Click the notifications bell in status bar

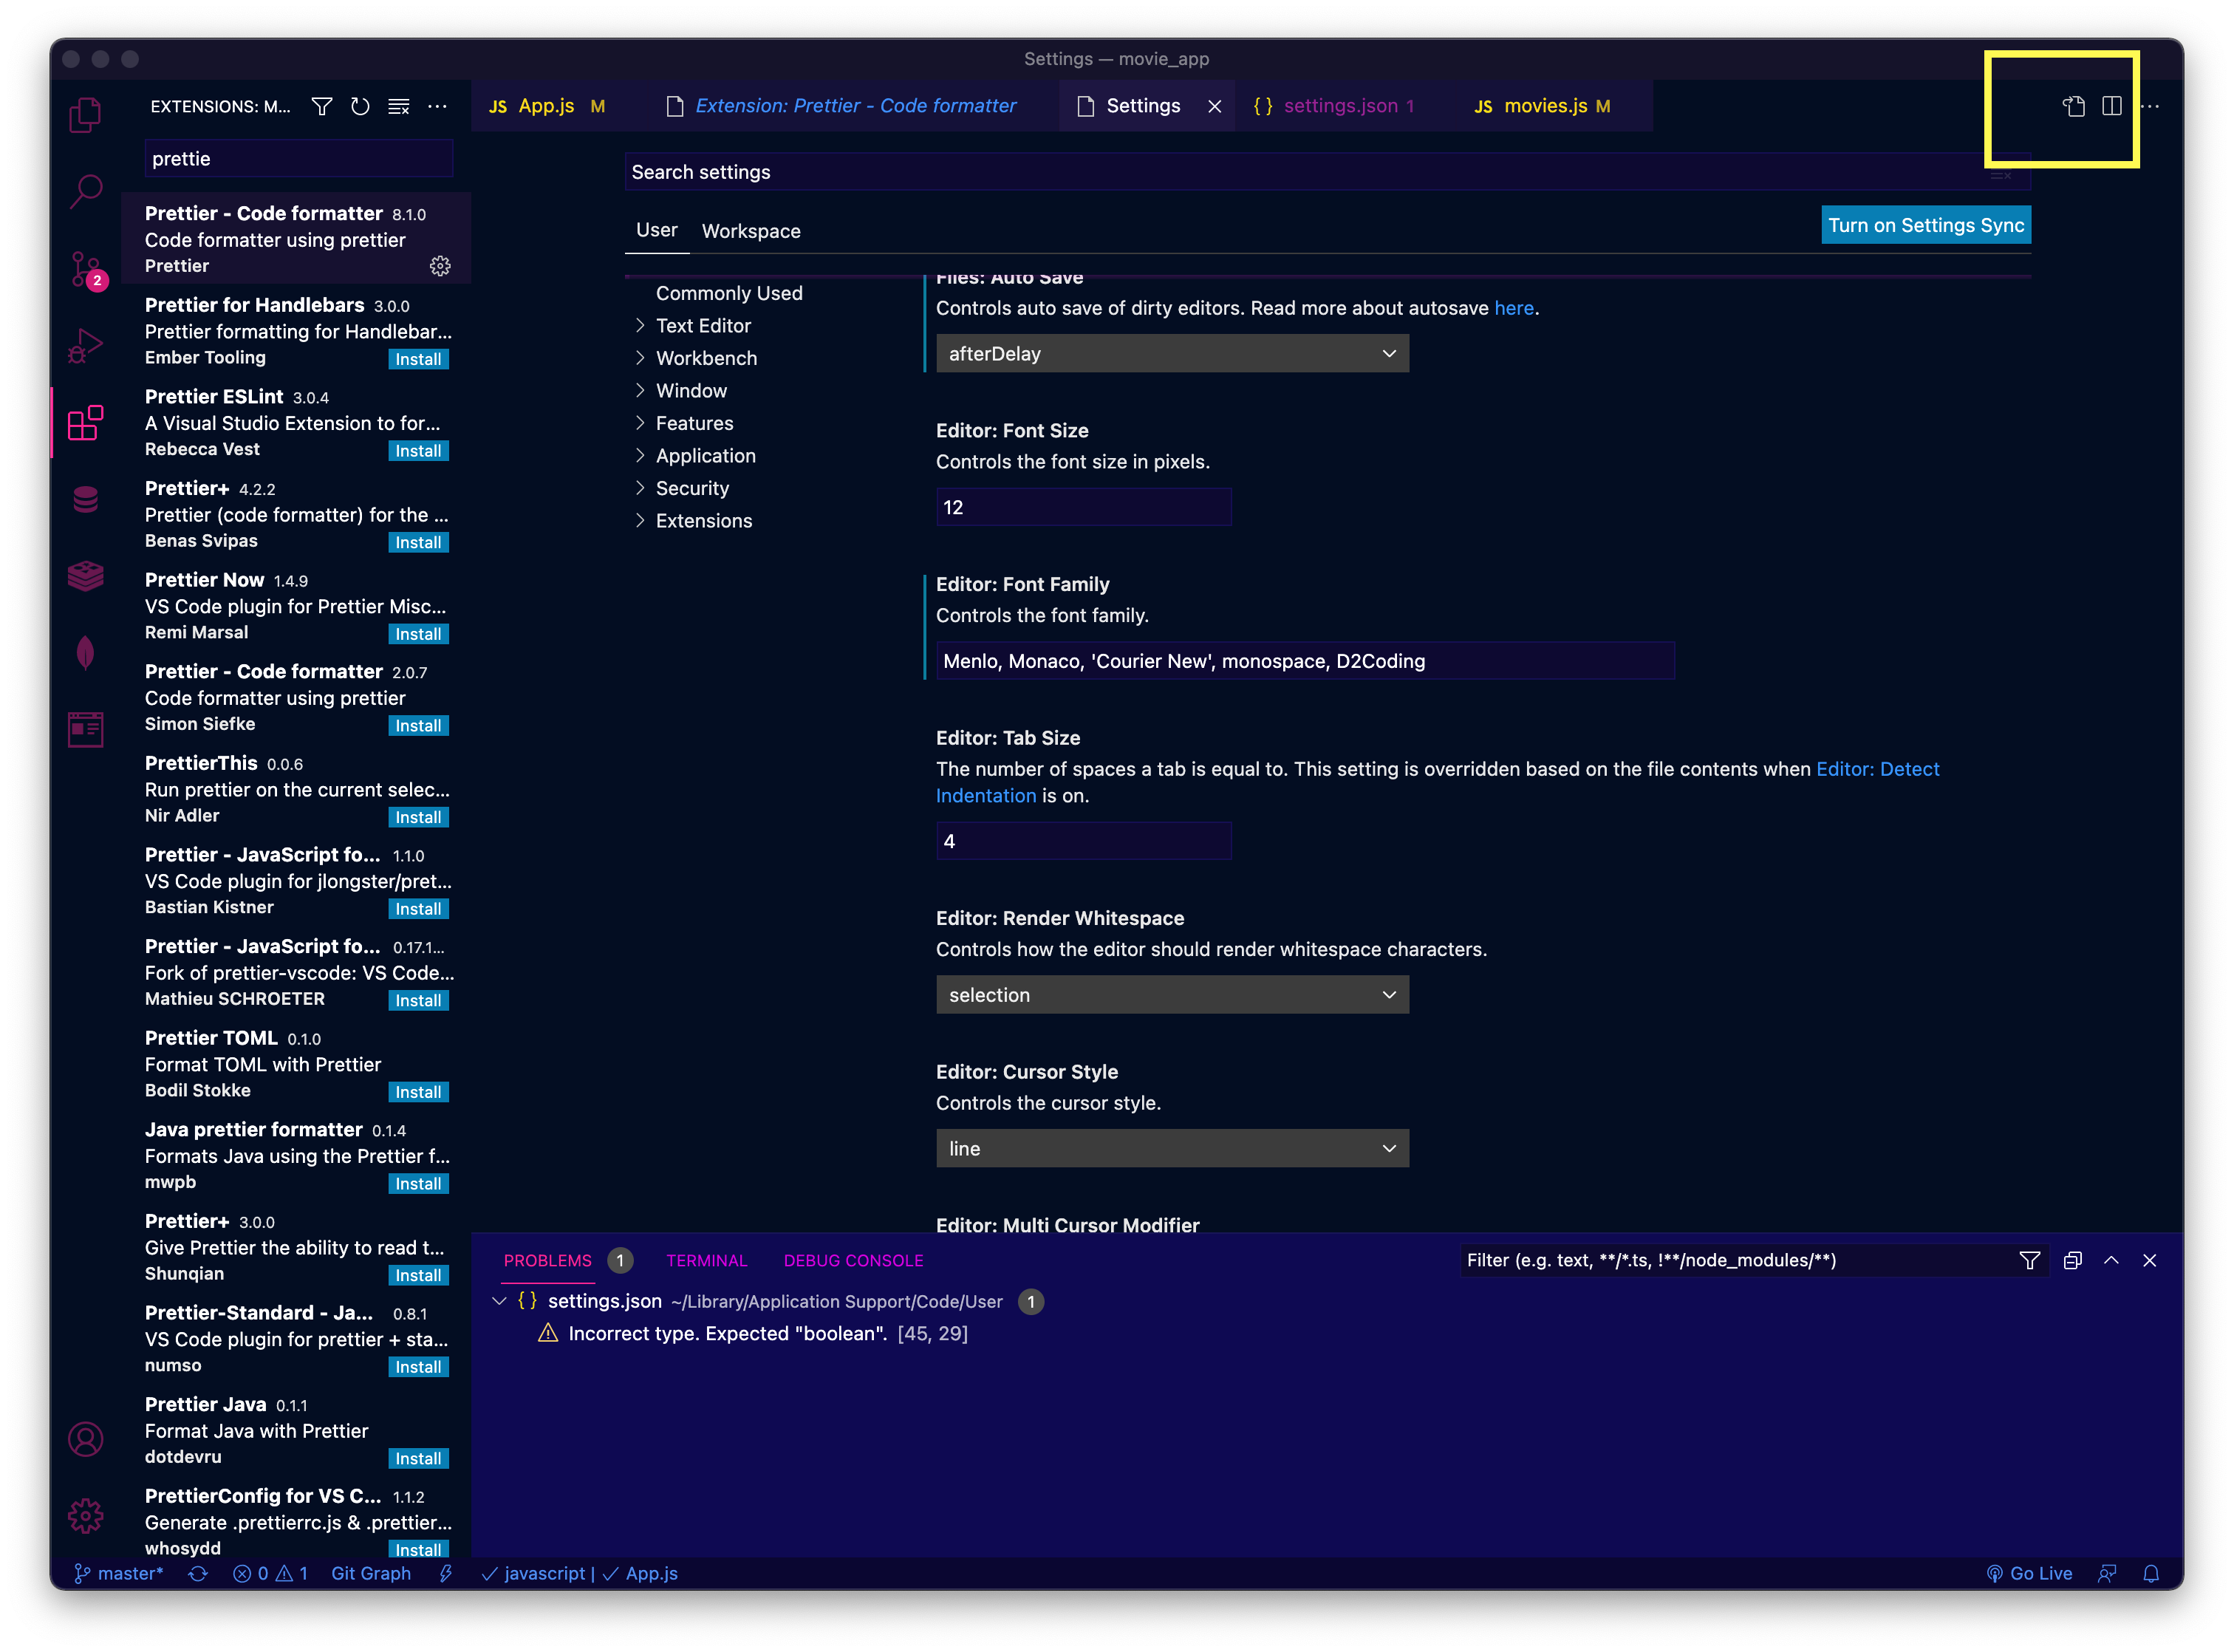click(x=2151, y=1574)
